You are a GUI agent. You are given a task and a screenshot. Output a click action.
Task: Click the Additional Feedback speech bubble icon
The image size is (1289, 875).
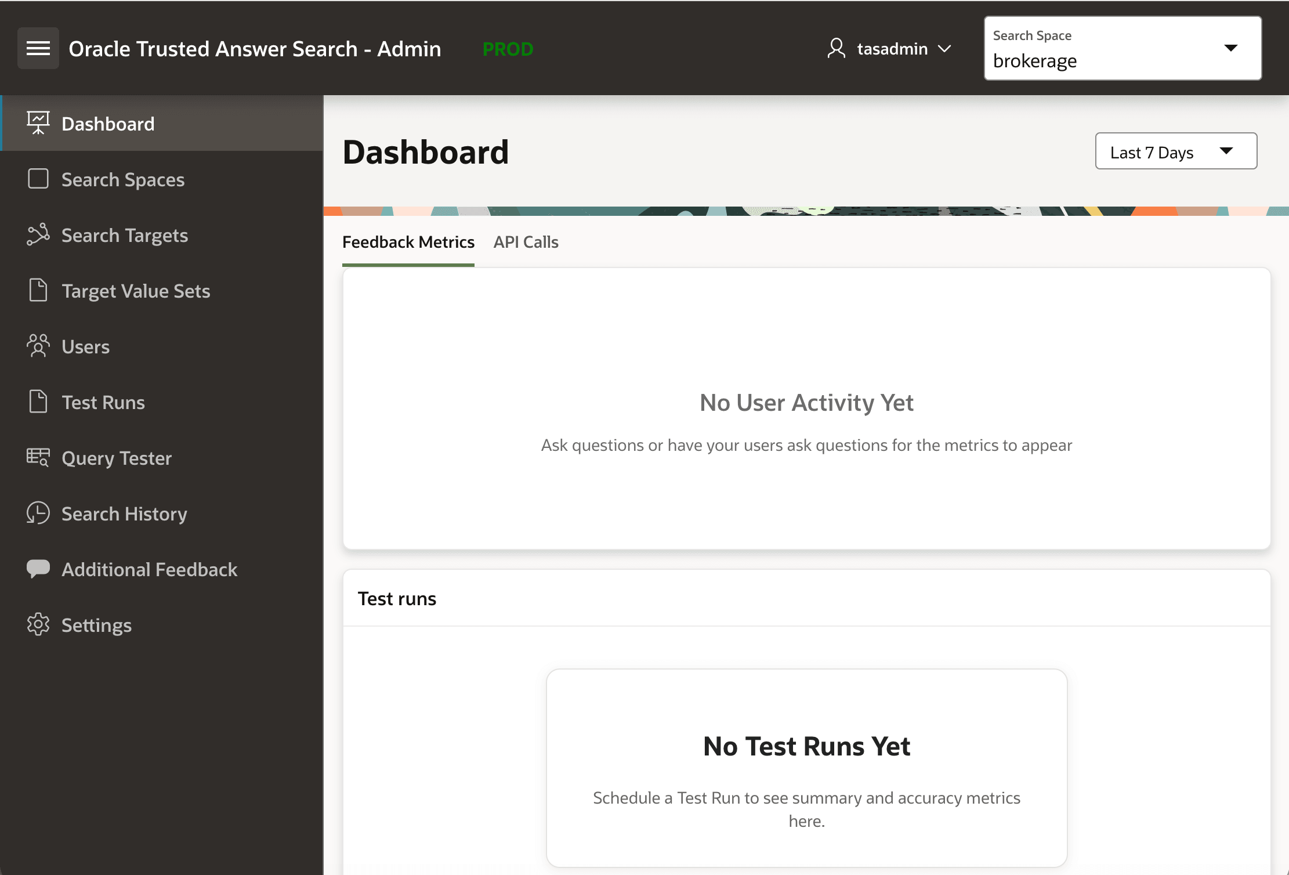tap(38, 569)
